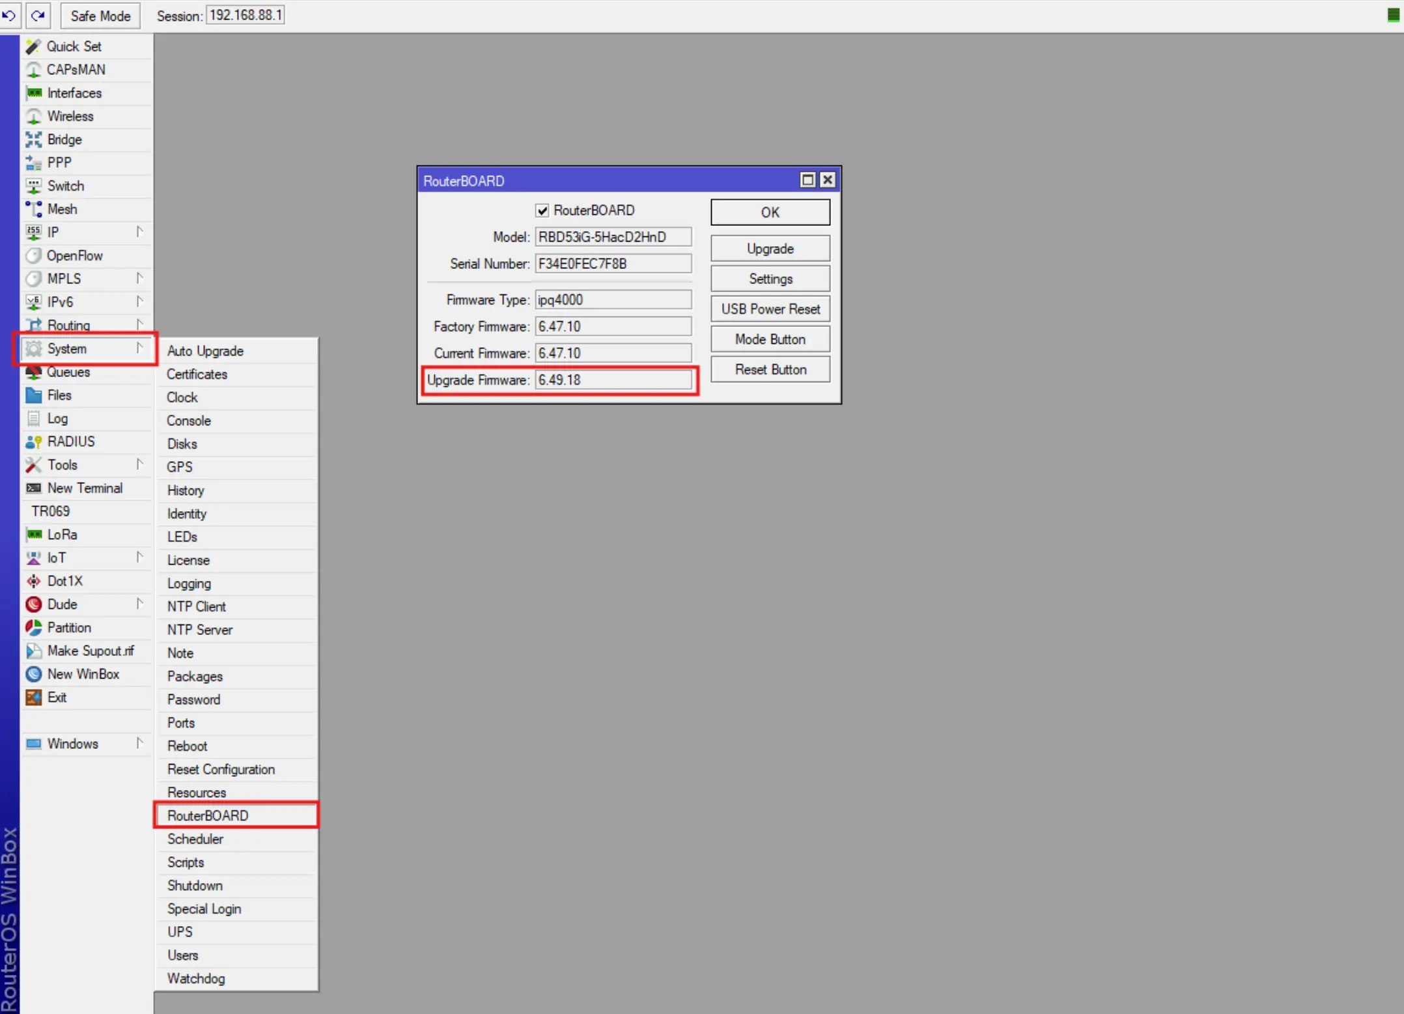Open Bridge icon in sidebar
The image size is (1404, 1014).
pyautogui.click(x=33, y=139)
